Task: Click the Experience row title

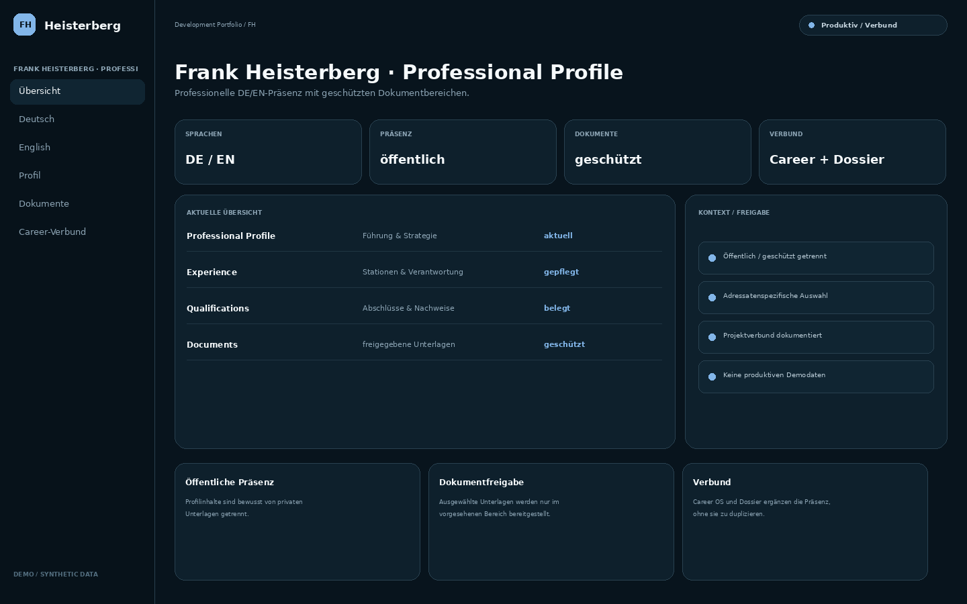Action: (212, 272)
